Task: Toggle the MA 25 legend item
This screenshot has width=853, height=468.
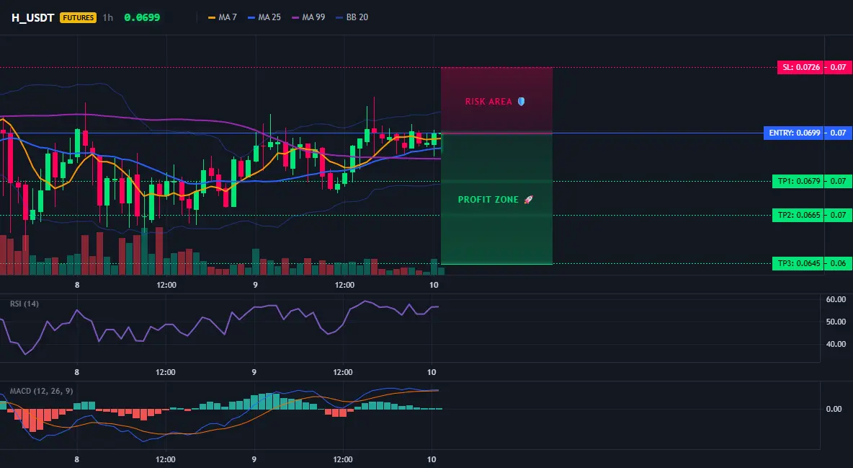Action: [x=264, y=17]
